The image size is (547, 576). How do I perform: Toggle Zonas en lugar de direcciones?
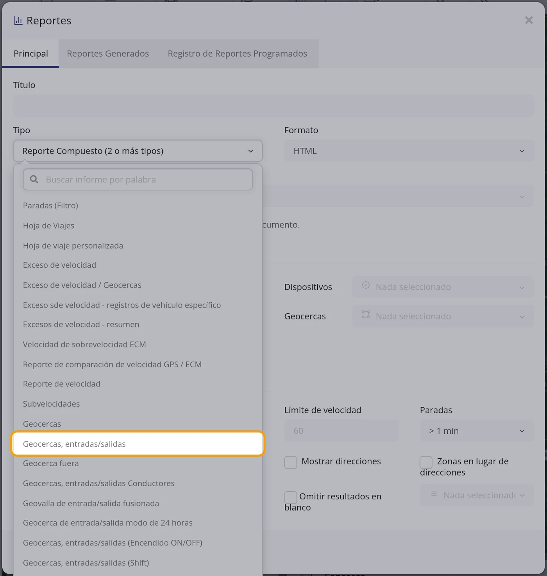[426, 462]
